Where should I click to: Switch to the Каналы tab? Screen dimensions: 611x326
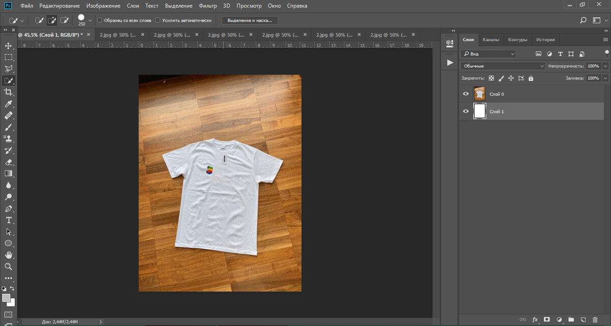click(490, 40)
